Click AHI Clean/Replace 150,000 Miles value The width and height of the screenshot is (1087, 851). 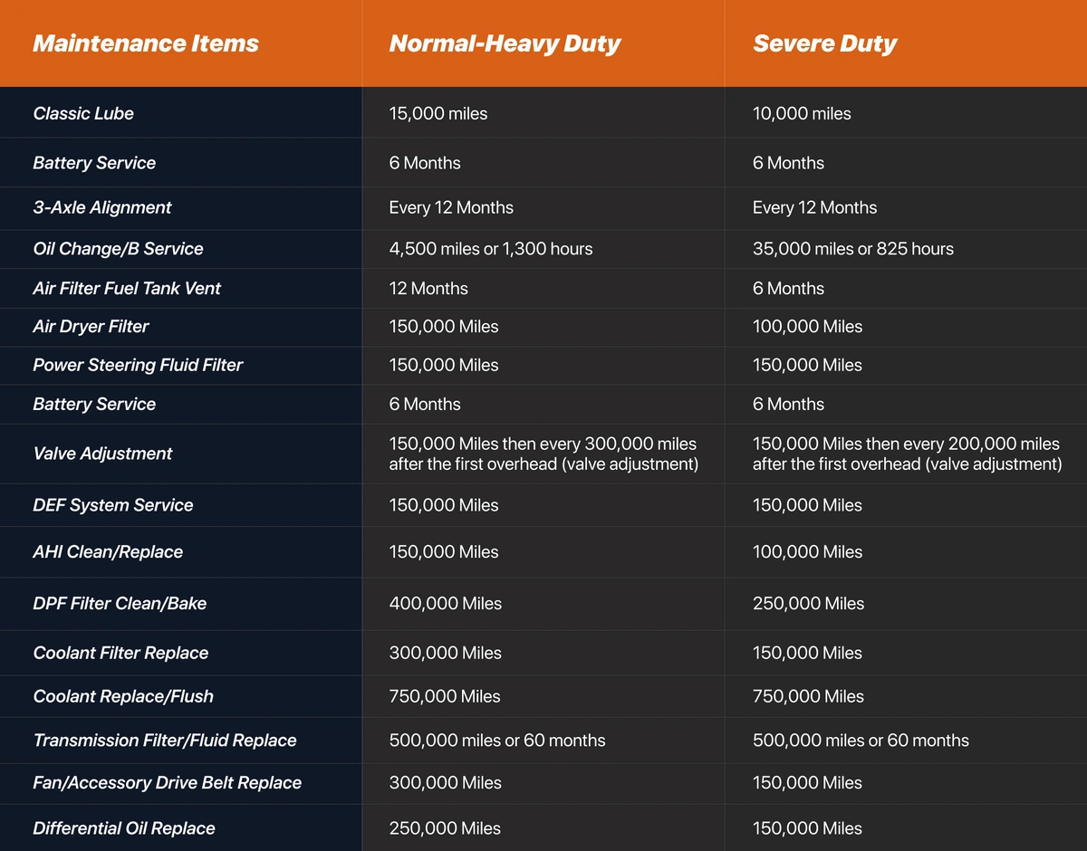click(x=444, y=552)
